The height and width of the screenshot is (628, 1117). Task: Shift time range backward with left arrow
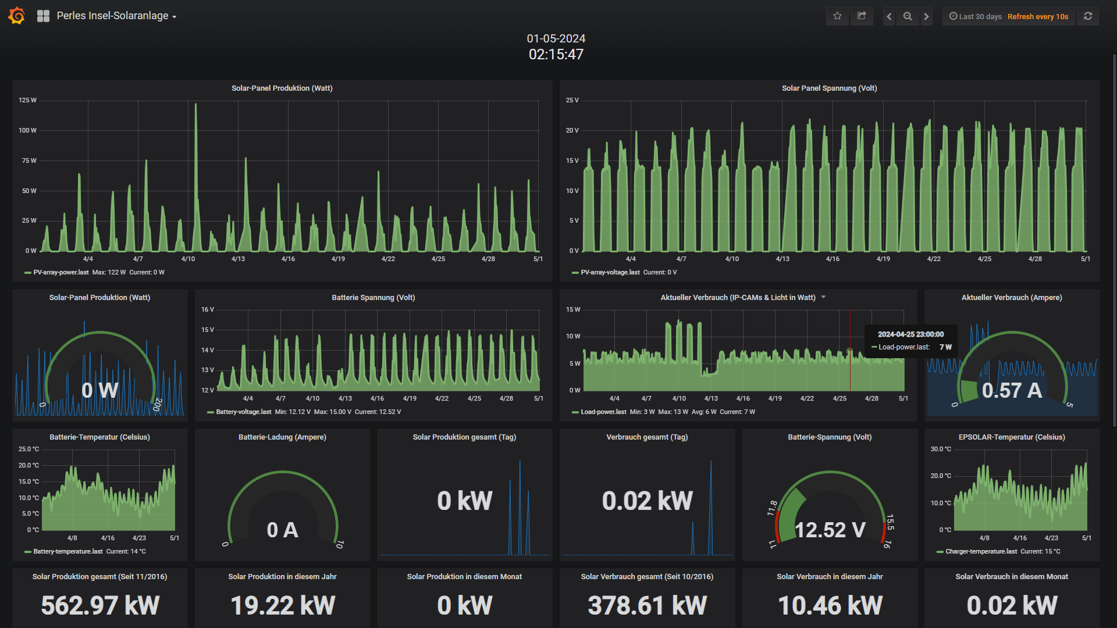[889, 16]
